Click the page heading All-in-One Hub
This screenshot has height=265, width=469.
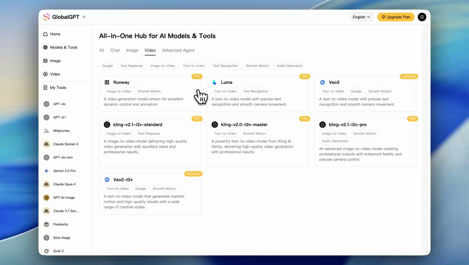pyautogui.click(x=157, y=36)
